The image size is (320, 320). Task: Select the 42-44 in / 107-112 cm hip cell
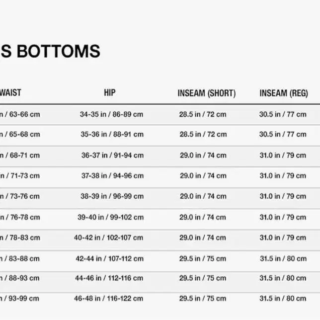click(x=109, y=259)
